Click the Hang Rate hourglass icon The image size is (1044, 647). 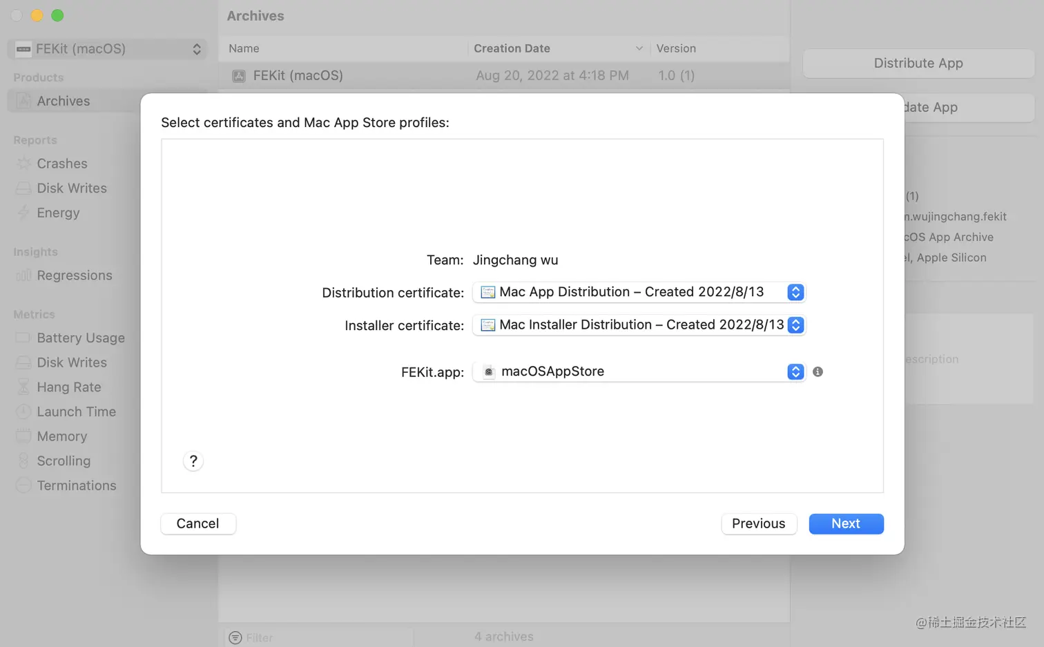[x=23, y=387]
